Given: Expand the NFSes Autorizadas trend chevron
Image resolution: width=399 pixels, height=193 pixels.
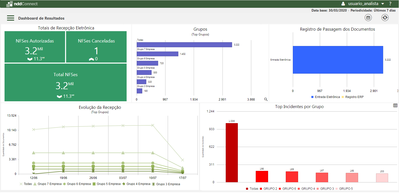Looking at the screenshot, I should tap(30, 59).
